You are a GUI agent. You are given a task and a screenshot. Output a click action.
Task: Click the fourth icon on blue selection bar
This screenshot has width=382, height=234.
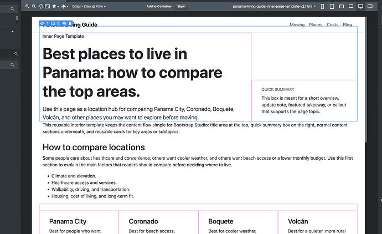click(59, 23)
